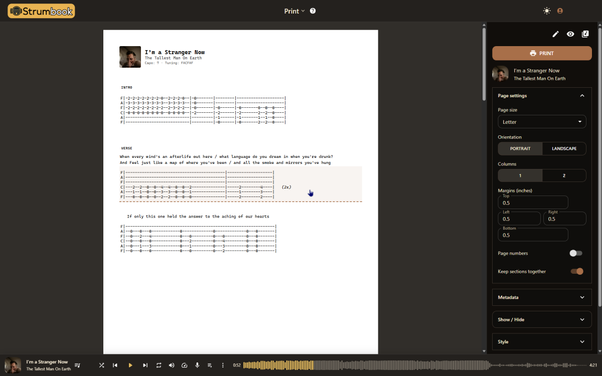602x376 pixels.
Task: Expand the Metadata section
Action: [542, 297]
